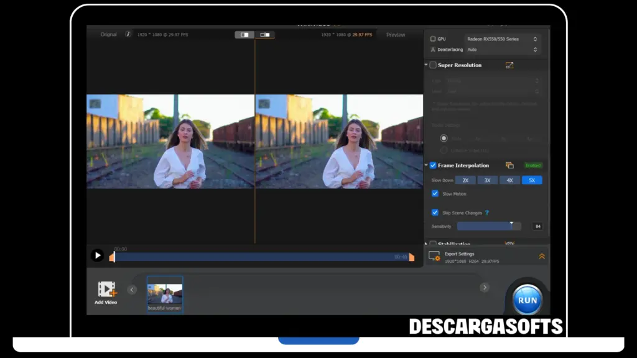Uncheck Skip Scene Changes
637x358 pixels.
[x=435, y=213]
